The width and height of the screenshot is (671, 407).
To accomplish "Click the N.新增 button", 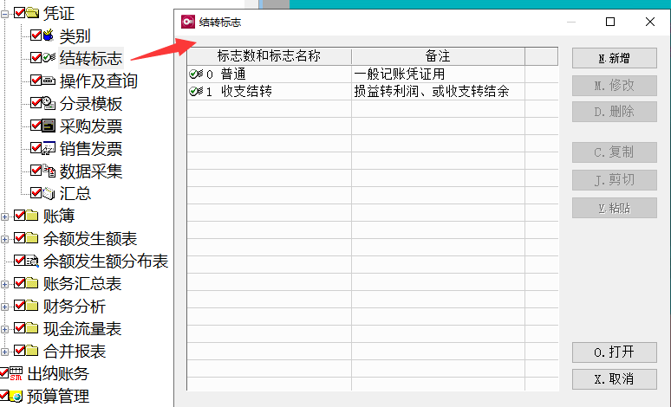I will click(614, 58).
